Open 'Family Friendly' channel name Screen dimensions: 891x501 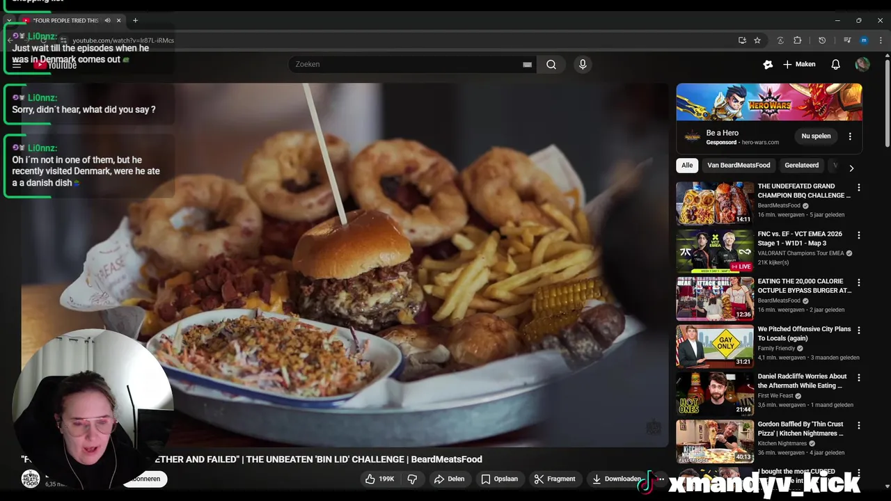pos(776,348)
